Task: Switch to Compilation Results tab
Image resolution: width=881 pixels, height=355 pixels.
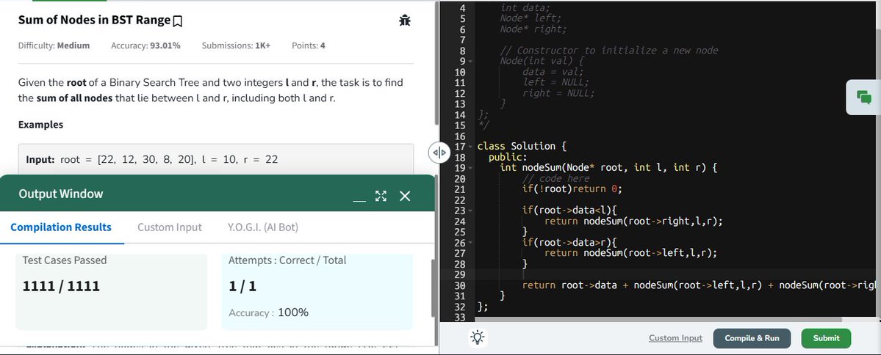Action: [x=61, y=227]
